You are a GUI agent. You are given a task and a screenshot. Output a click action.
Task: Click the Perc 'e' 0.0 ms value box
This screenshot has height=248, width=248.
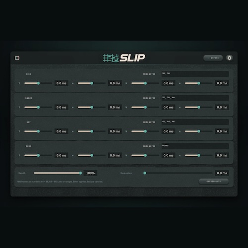click(115, 155)
